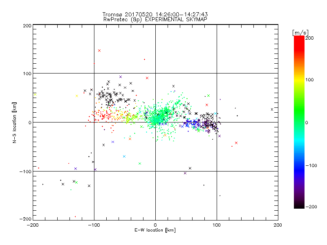
Task: Click the y-axis tick label "200" at top
Action: click(x=27, y=26)
